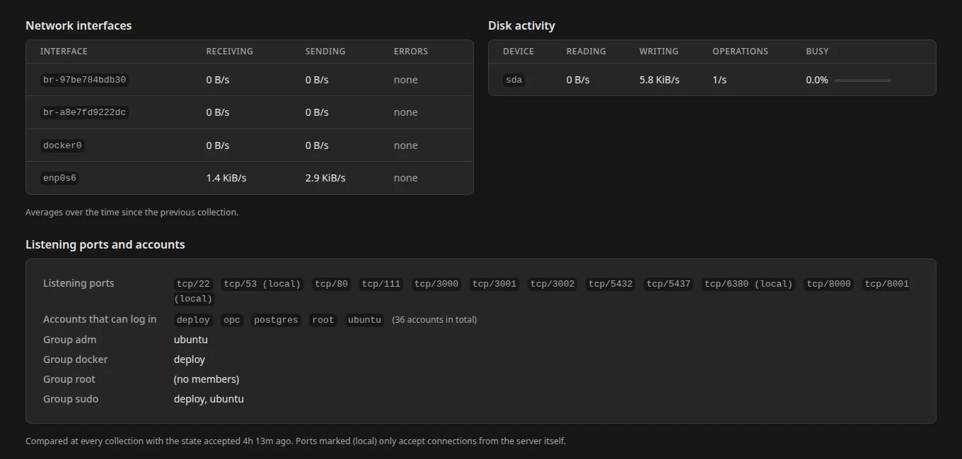
Task: Click the ERRORS column header
Action: pos(411,52)
